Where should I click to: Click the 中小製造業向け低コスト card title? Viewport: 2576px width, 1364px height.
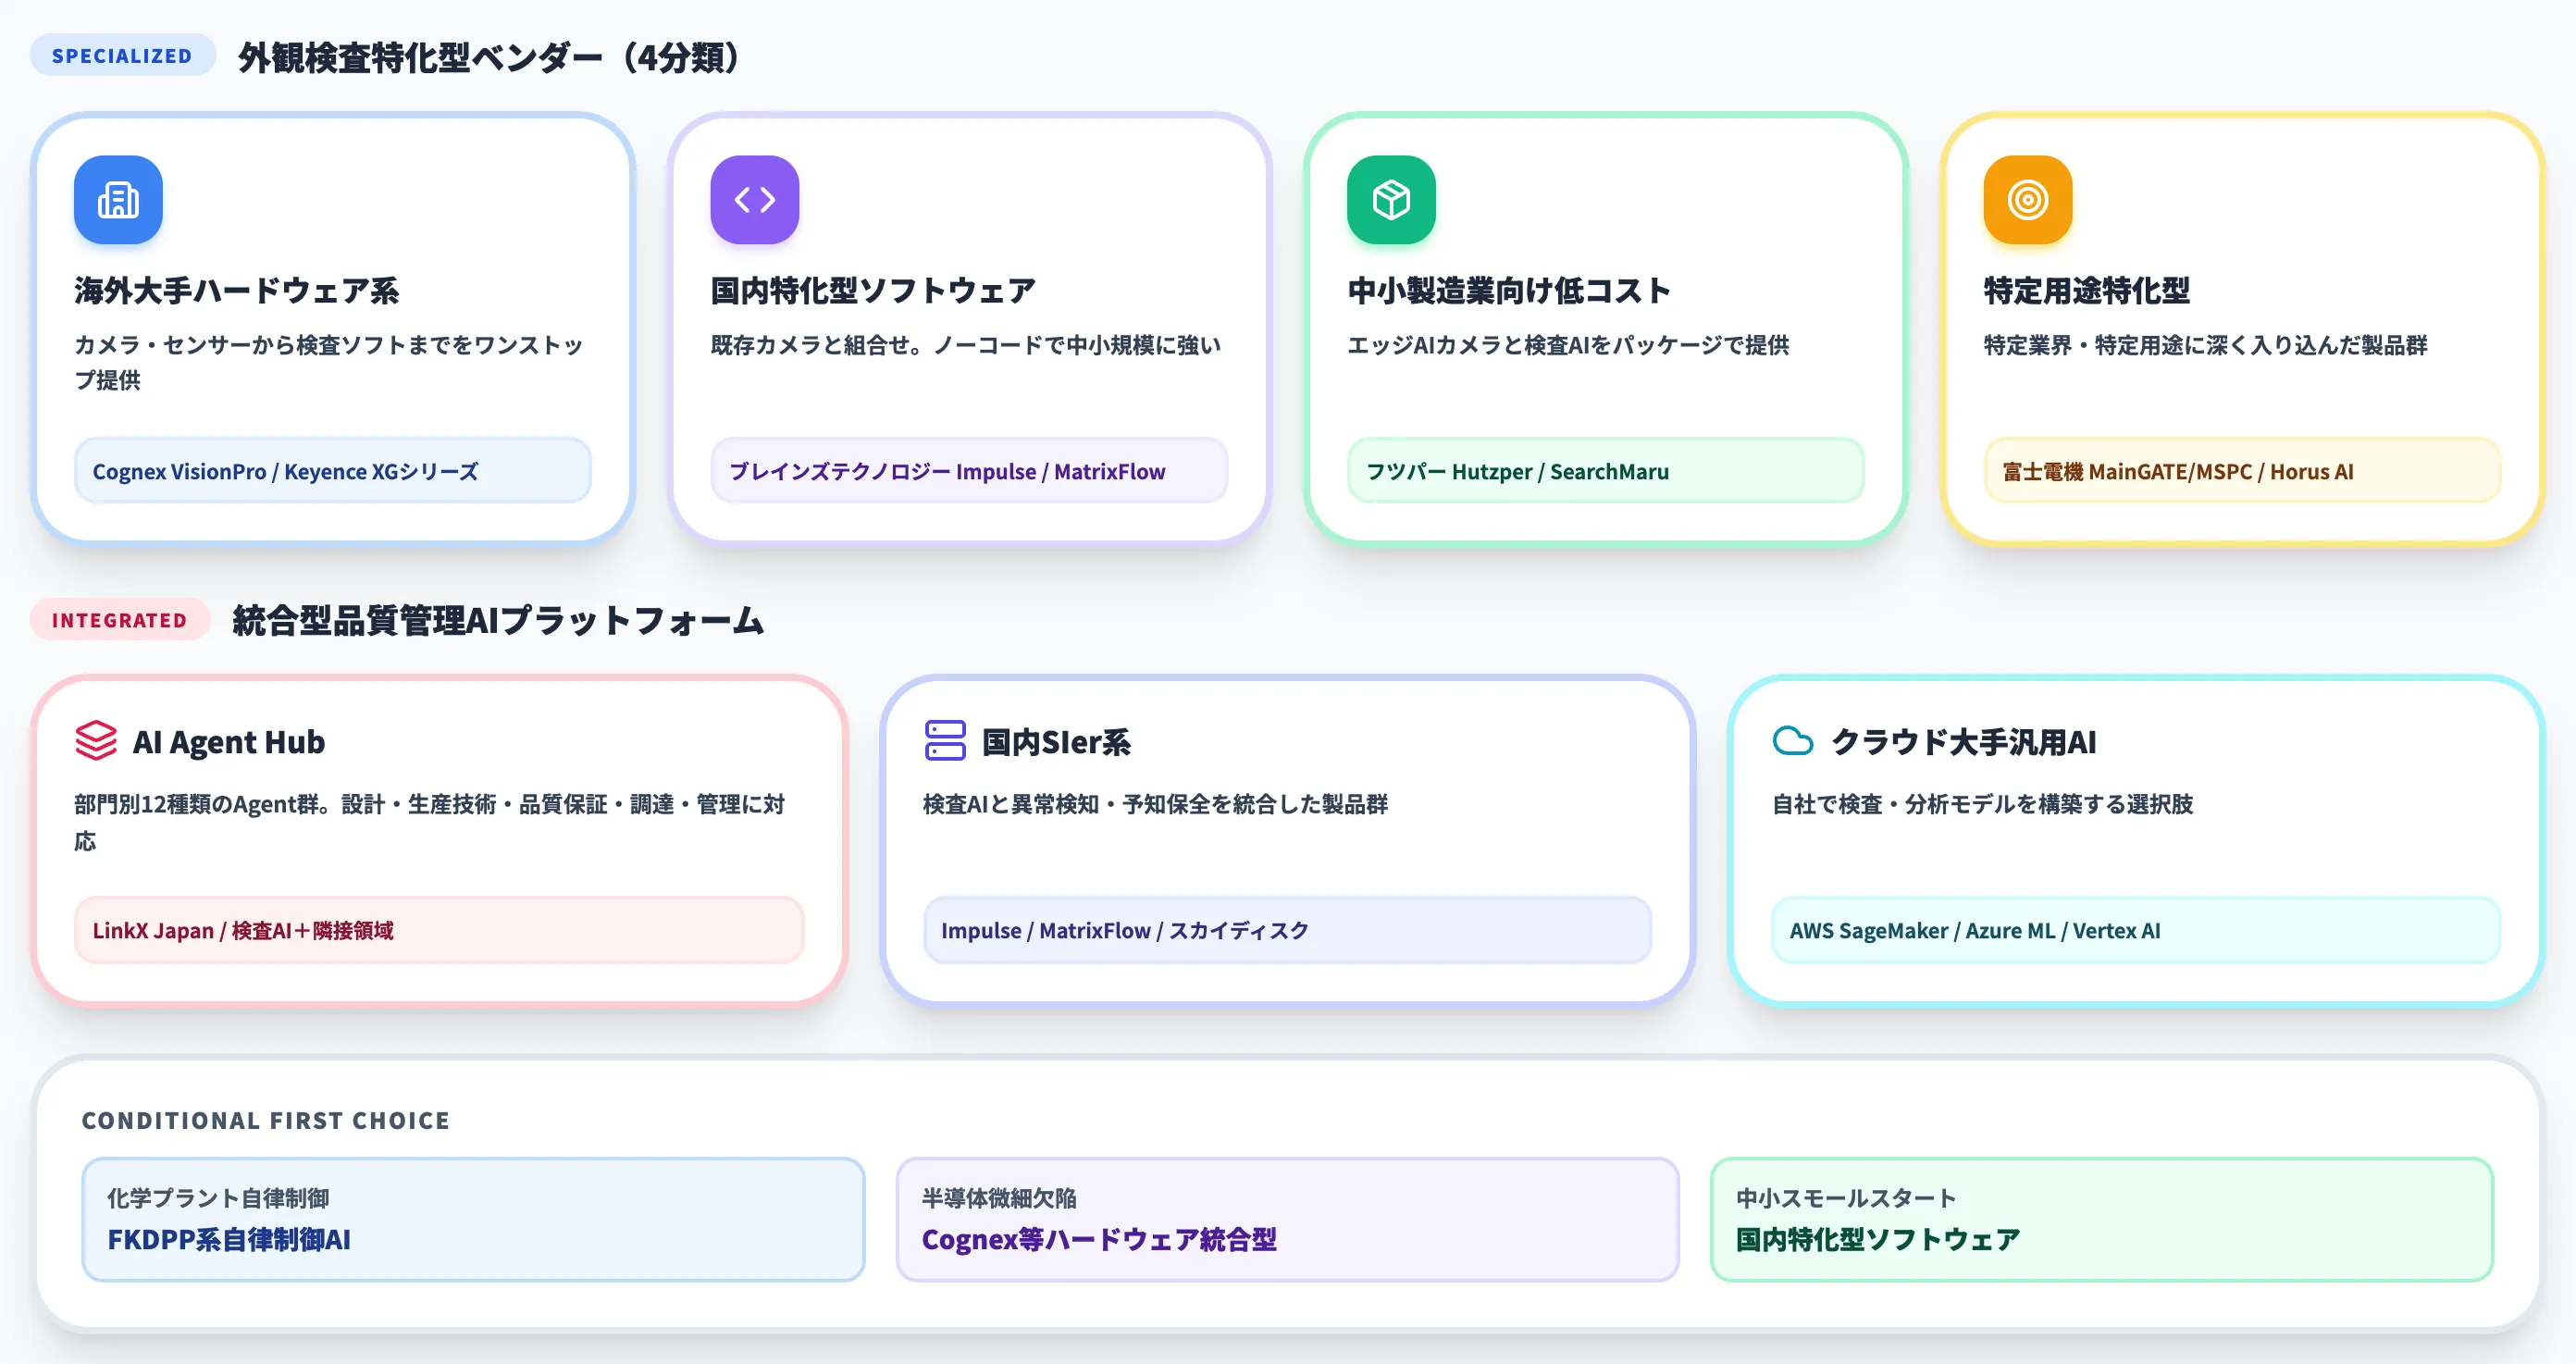(1509, 291)
